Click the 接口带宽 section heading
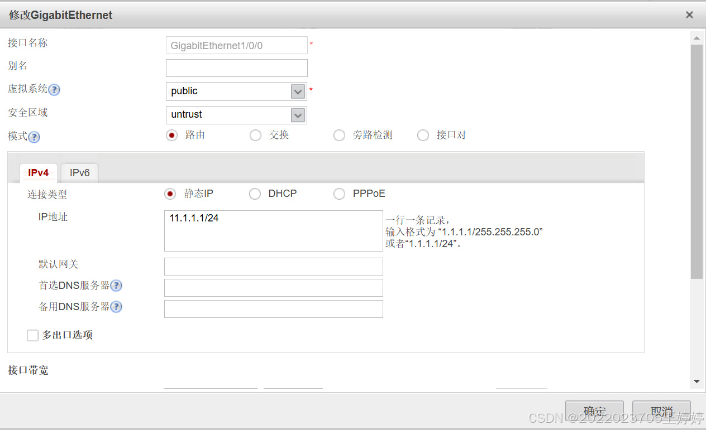 coord(28,370)
